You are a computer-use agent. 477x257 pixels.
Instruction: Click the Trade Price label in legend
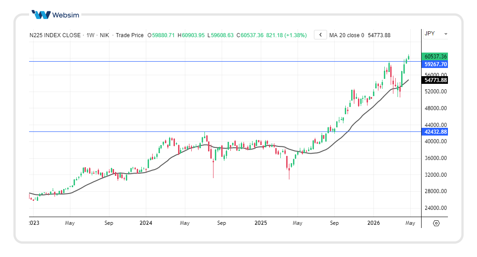(x=129, y=35)
